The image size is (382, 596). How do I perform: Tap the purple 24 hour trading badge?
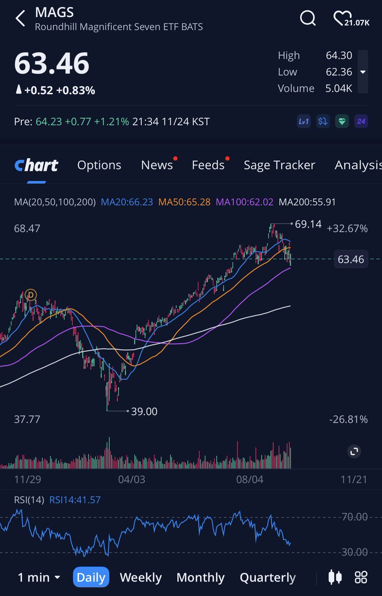[x=361, y=122]
